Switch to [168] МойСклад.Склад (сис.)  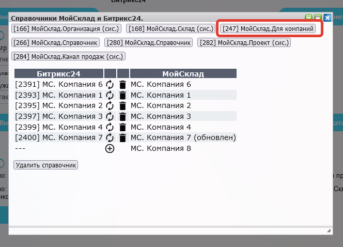pos(170,28)
